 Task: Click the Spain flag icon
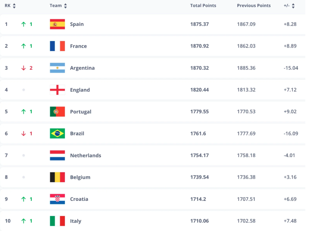[x=57, y=24]
